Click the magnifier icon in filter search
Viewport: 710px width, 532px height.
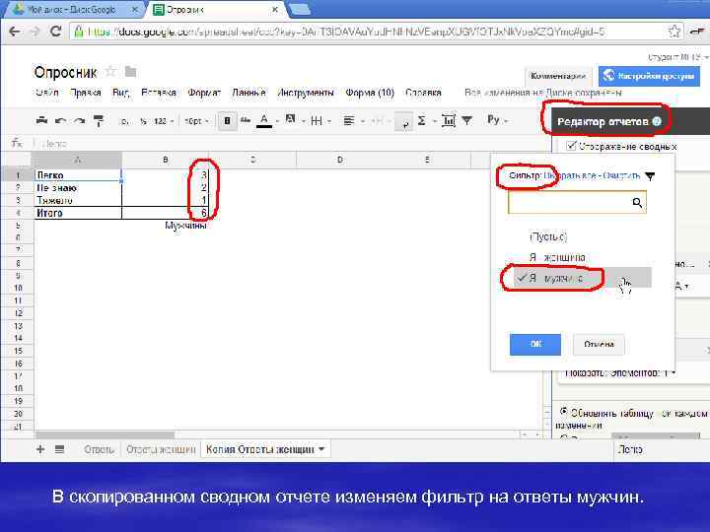click(637, 202)
